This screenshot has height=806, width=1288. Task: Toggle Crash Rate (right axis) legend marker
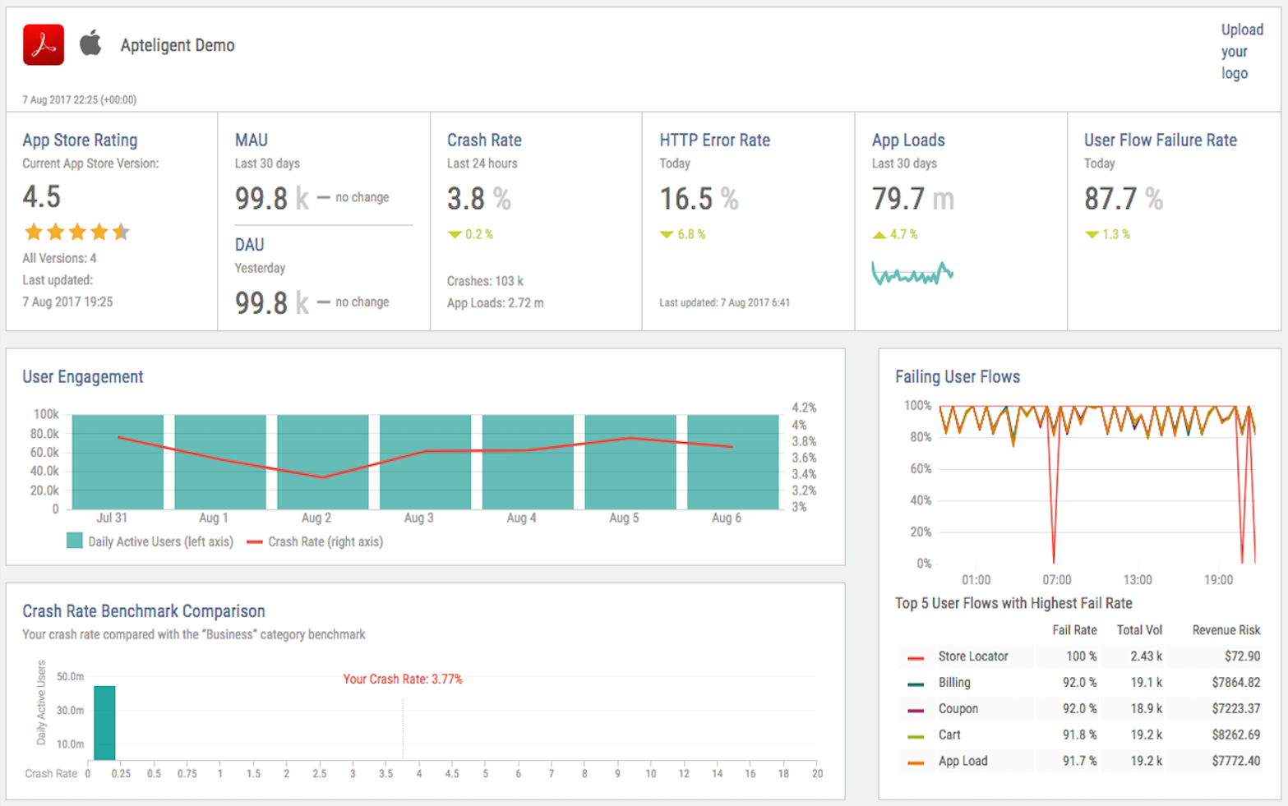point(255,542)
